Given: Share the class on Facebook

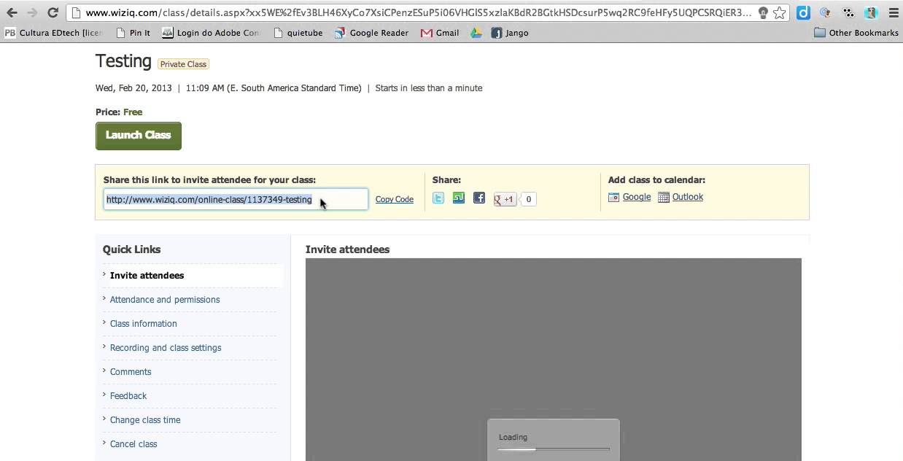Looking at the screenshot, I should coord(479,198).
